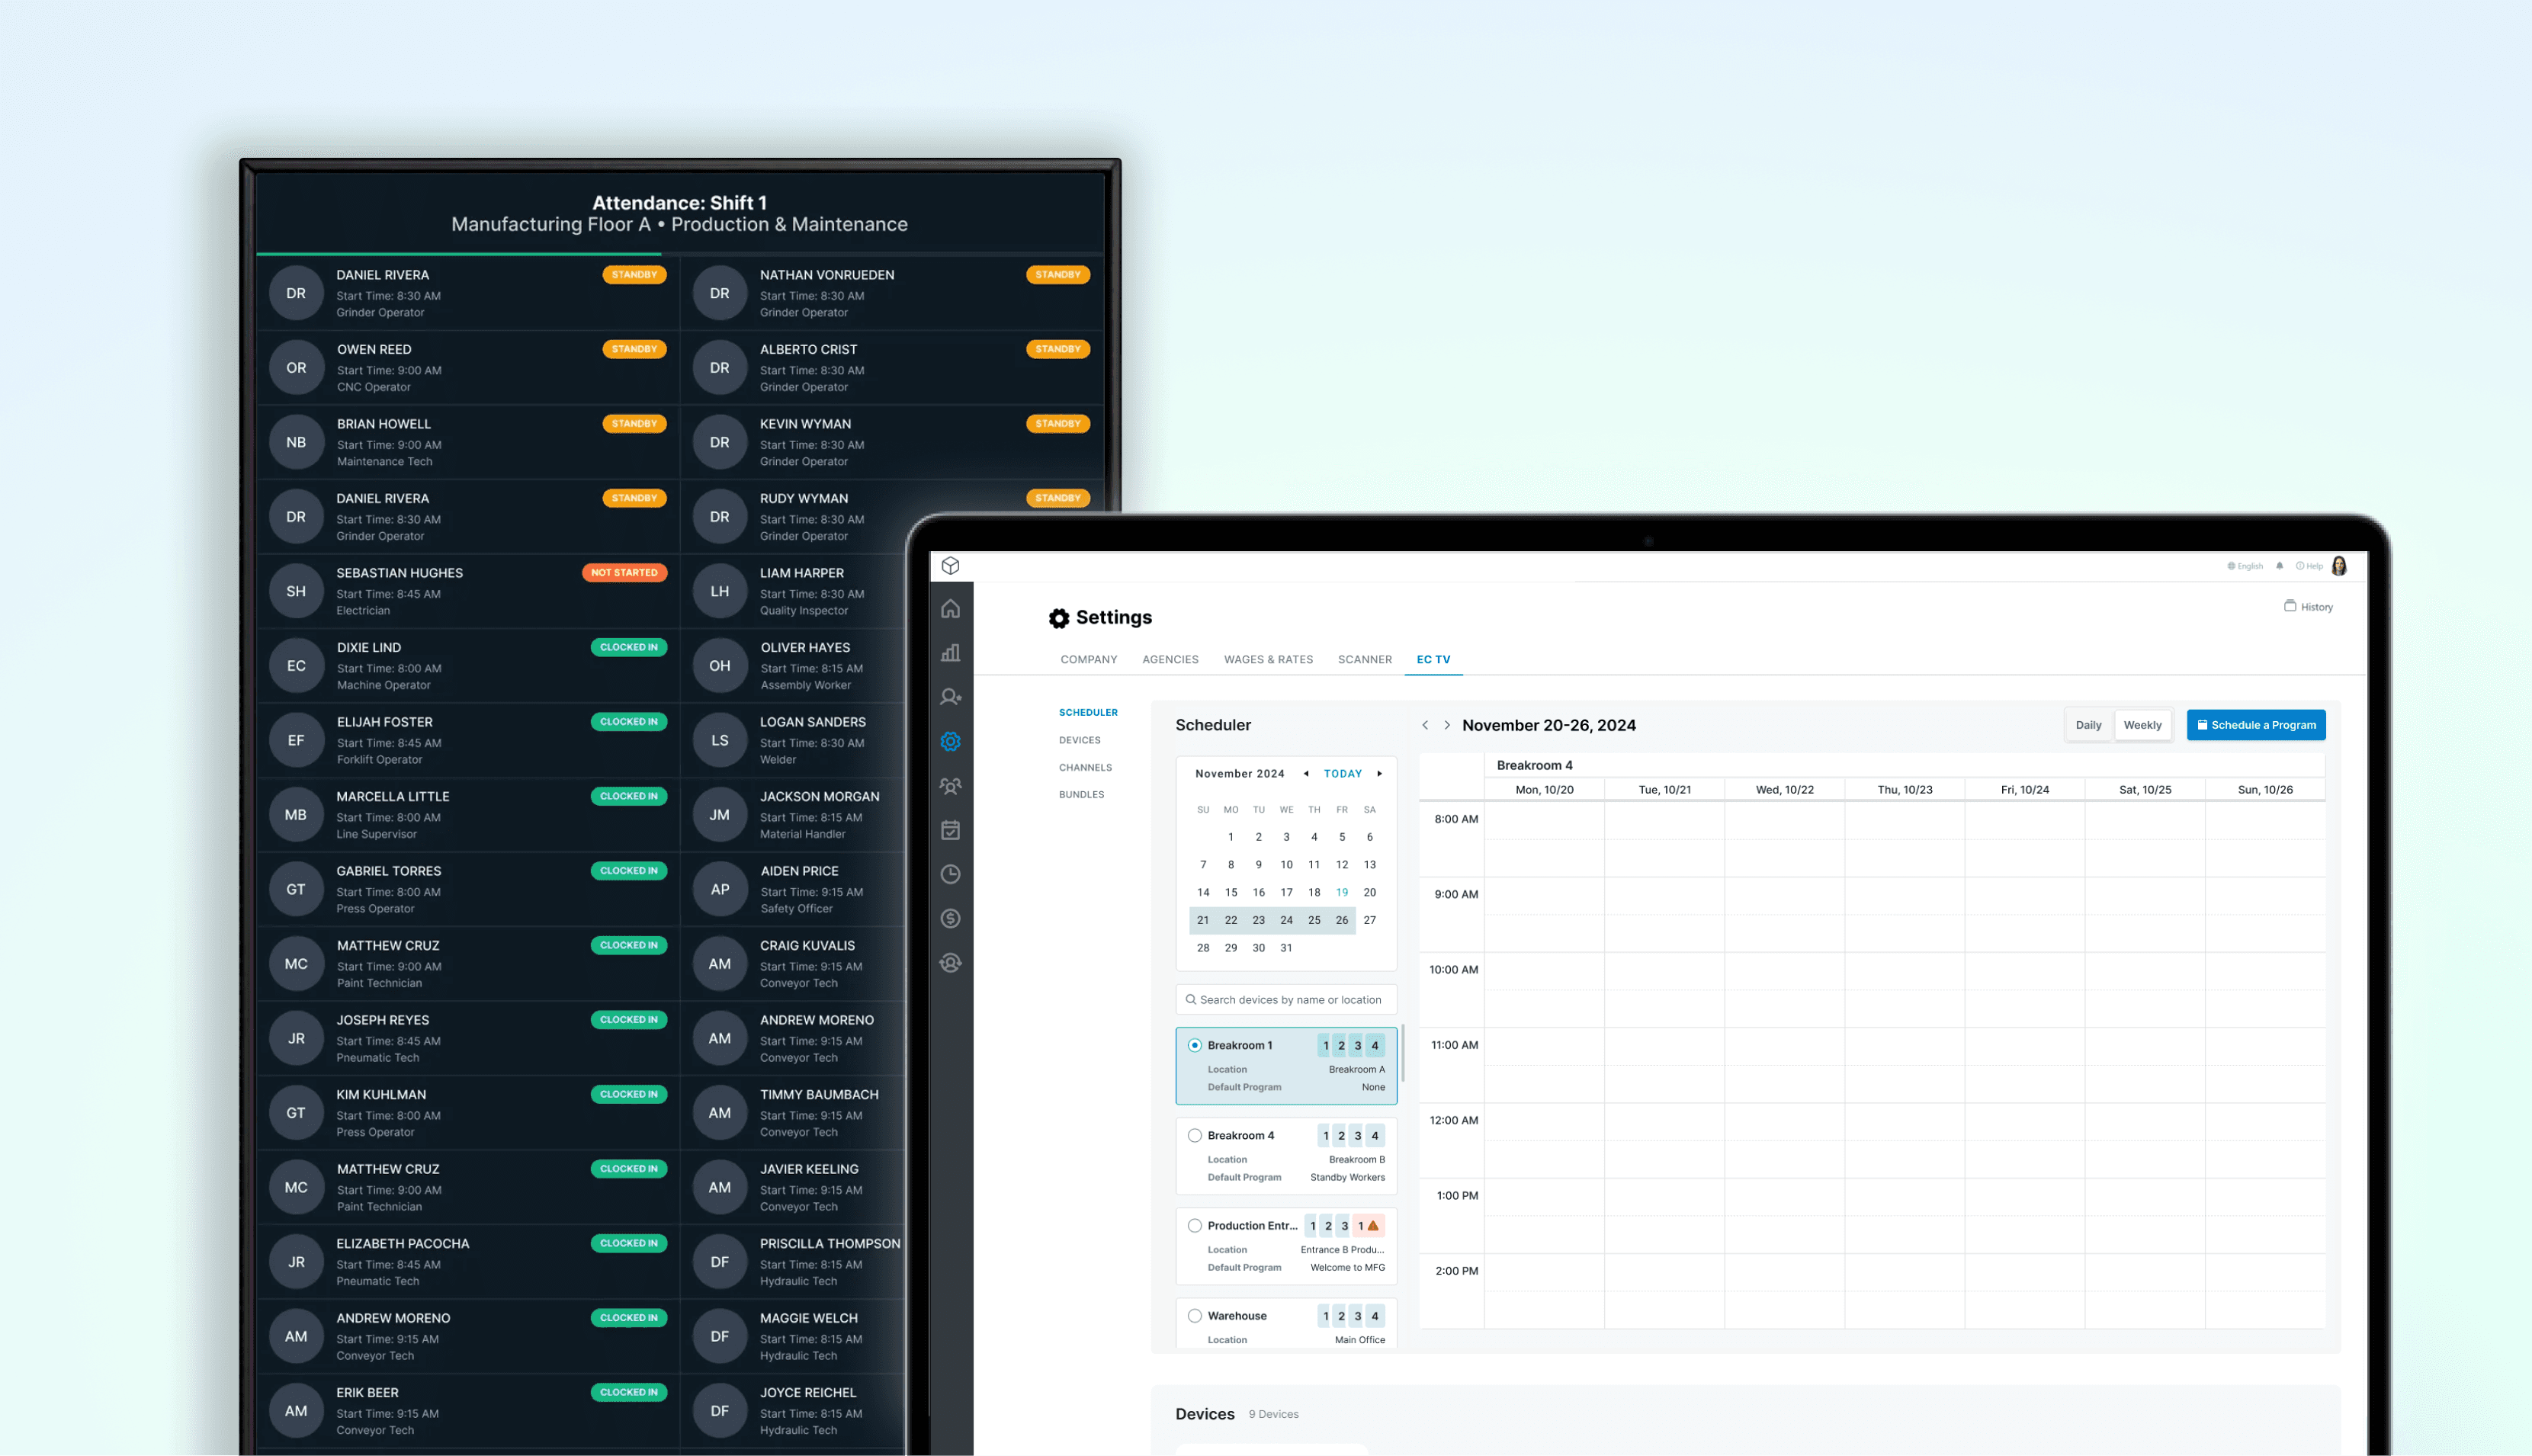Click the calendar checkmark sidebar icon

coord(950,830)
